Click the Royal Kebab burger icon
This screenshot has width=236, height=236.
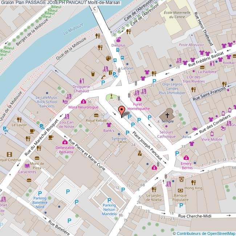95,115
